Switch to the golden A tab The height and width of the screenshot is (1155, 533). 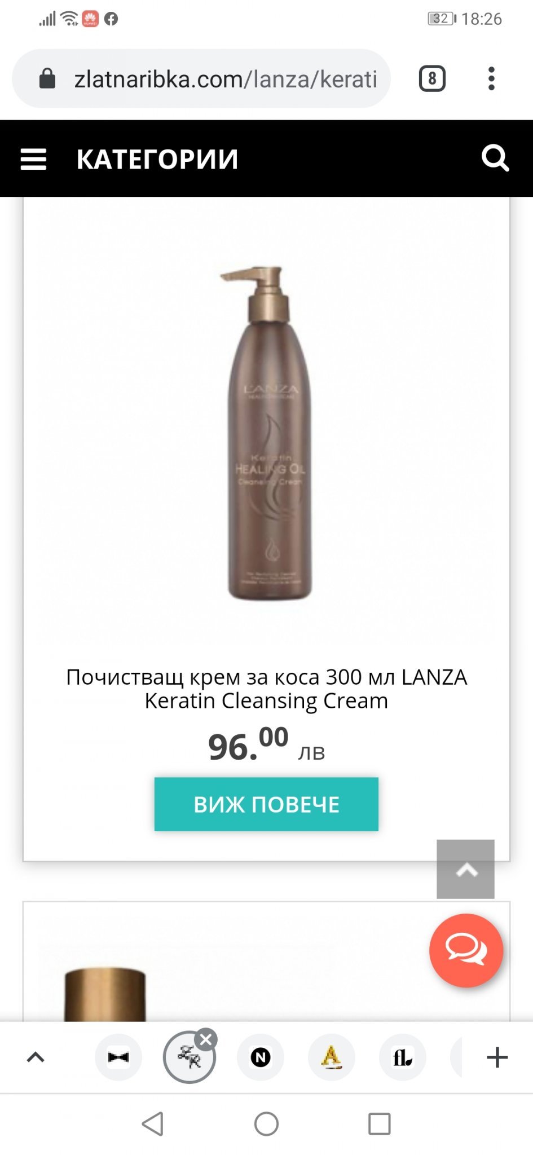tap(332, 1057)
